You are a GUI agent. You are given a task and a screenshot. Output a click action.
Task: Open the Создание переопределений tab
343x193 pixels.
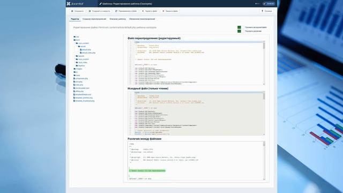tap(94, 19)
